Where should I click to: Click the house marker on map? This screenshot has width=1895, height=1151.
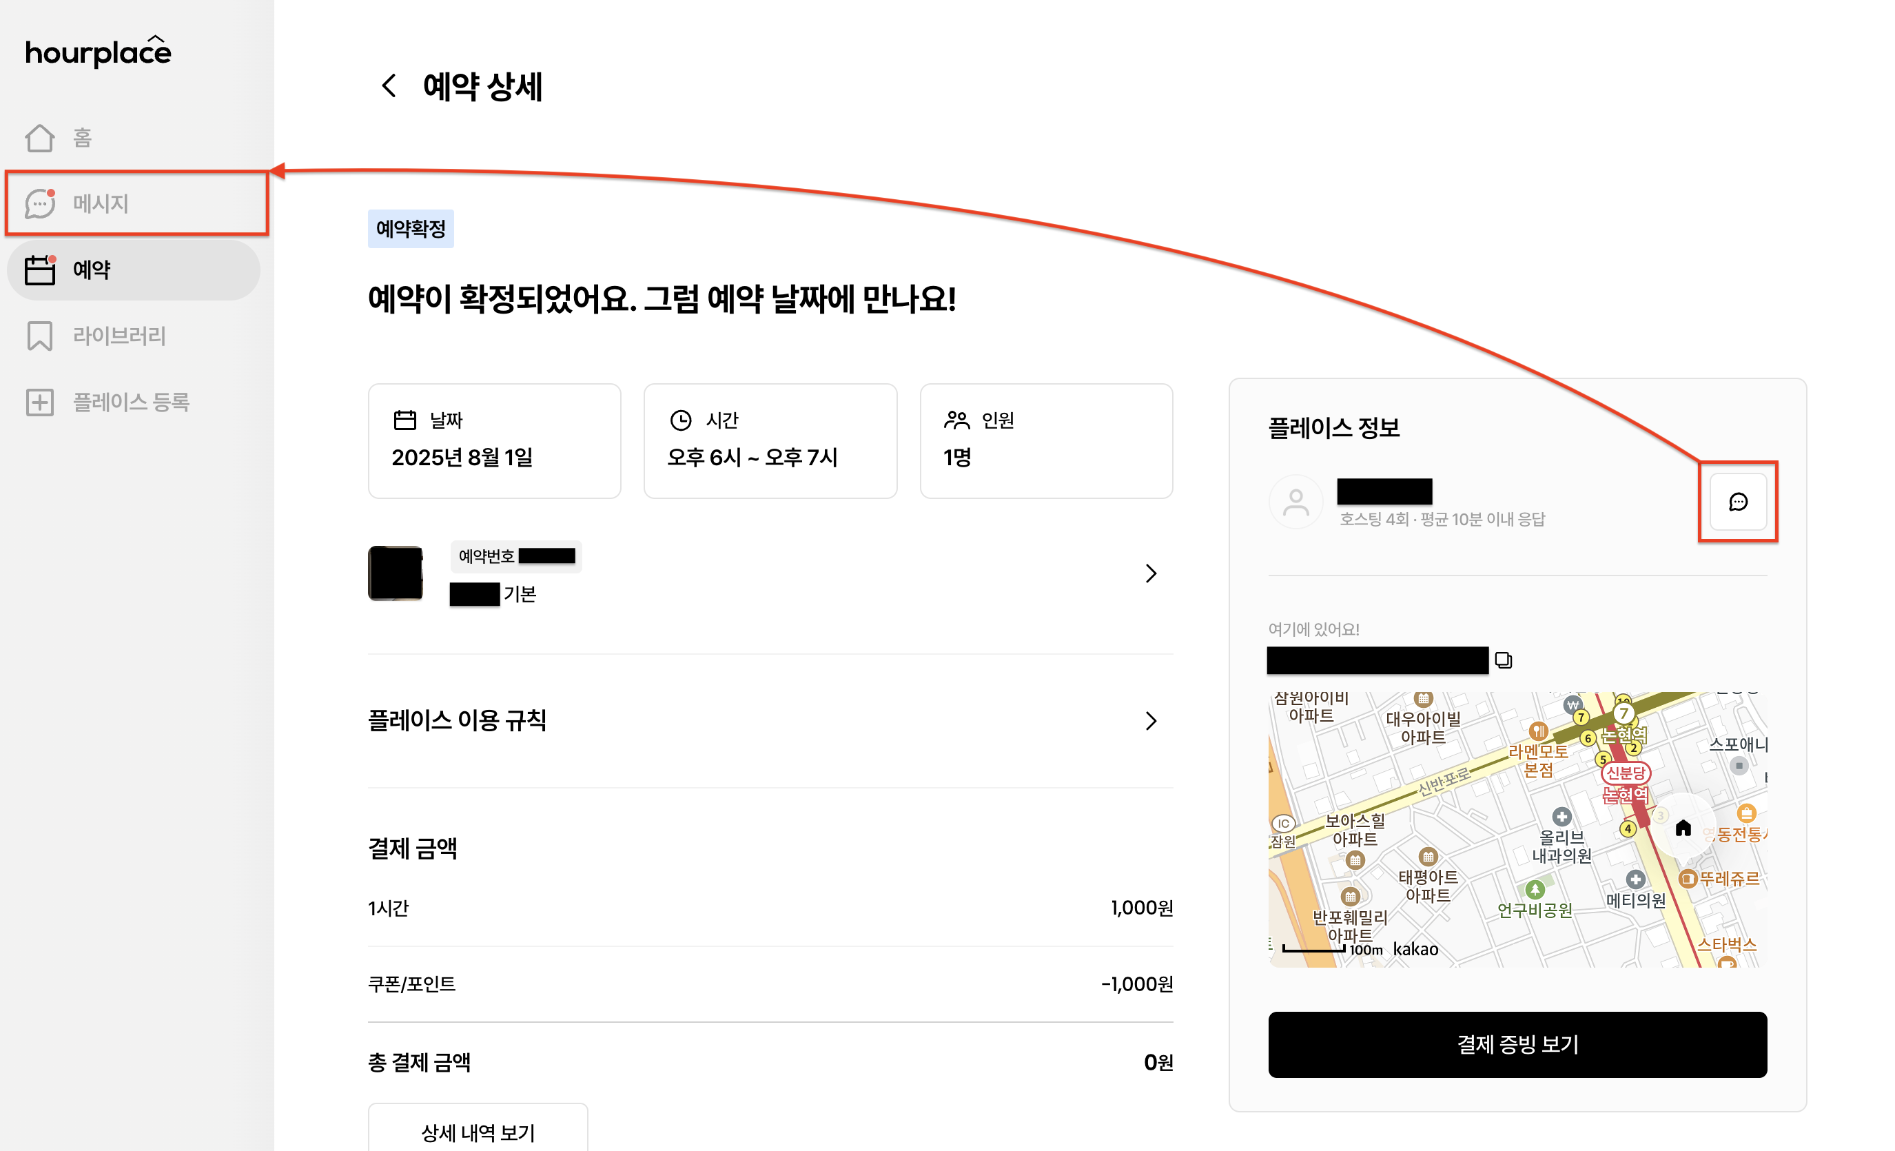tap(1683, 828)
